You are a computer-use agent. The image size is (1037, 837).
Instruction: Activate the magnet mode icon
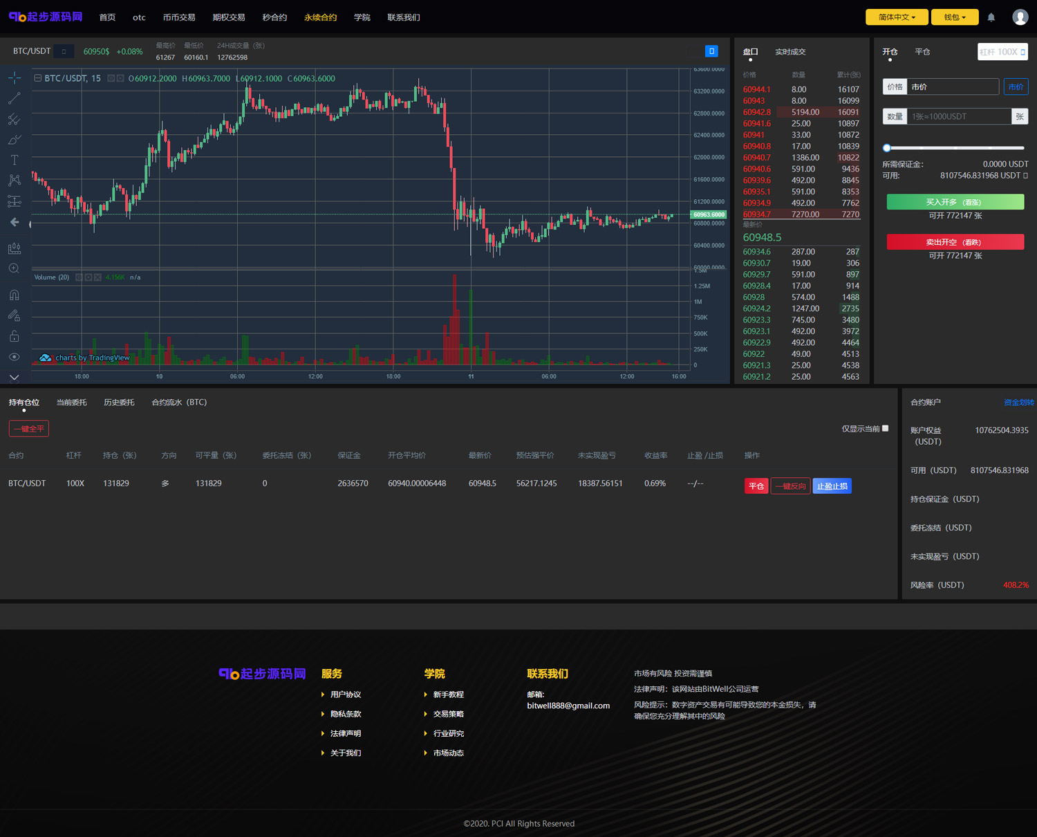[x=14, y=295]
